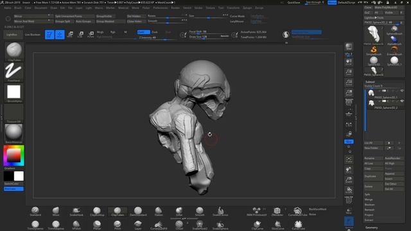Expand the Extract section
Screen dimensions: 411x231
click(x=369, y=220)
